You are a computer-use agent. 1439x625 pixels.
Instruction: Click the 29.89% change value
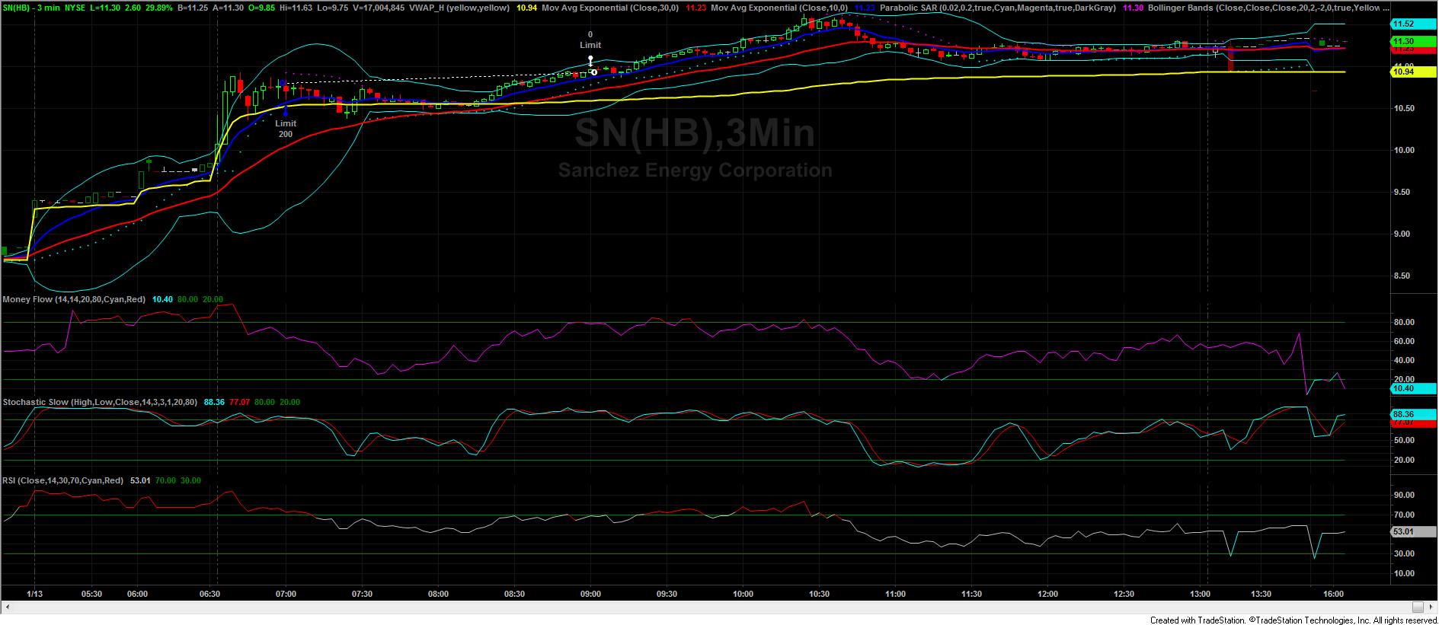coord(158,8)
